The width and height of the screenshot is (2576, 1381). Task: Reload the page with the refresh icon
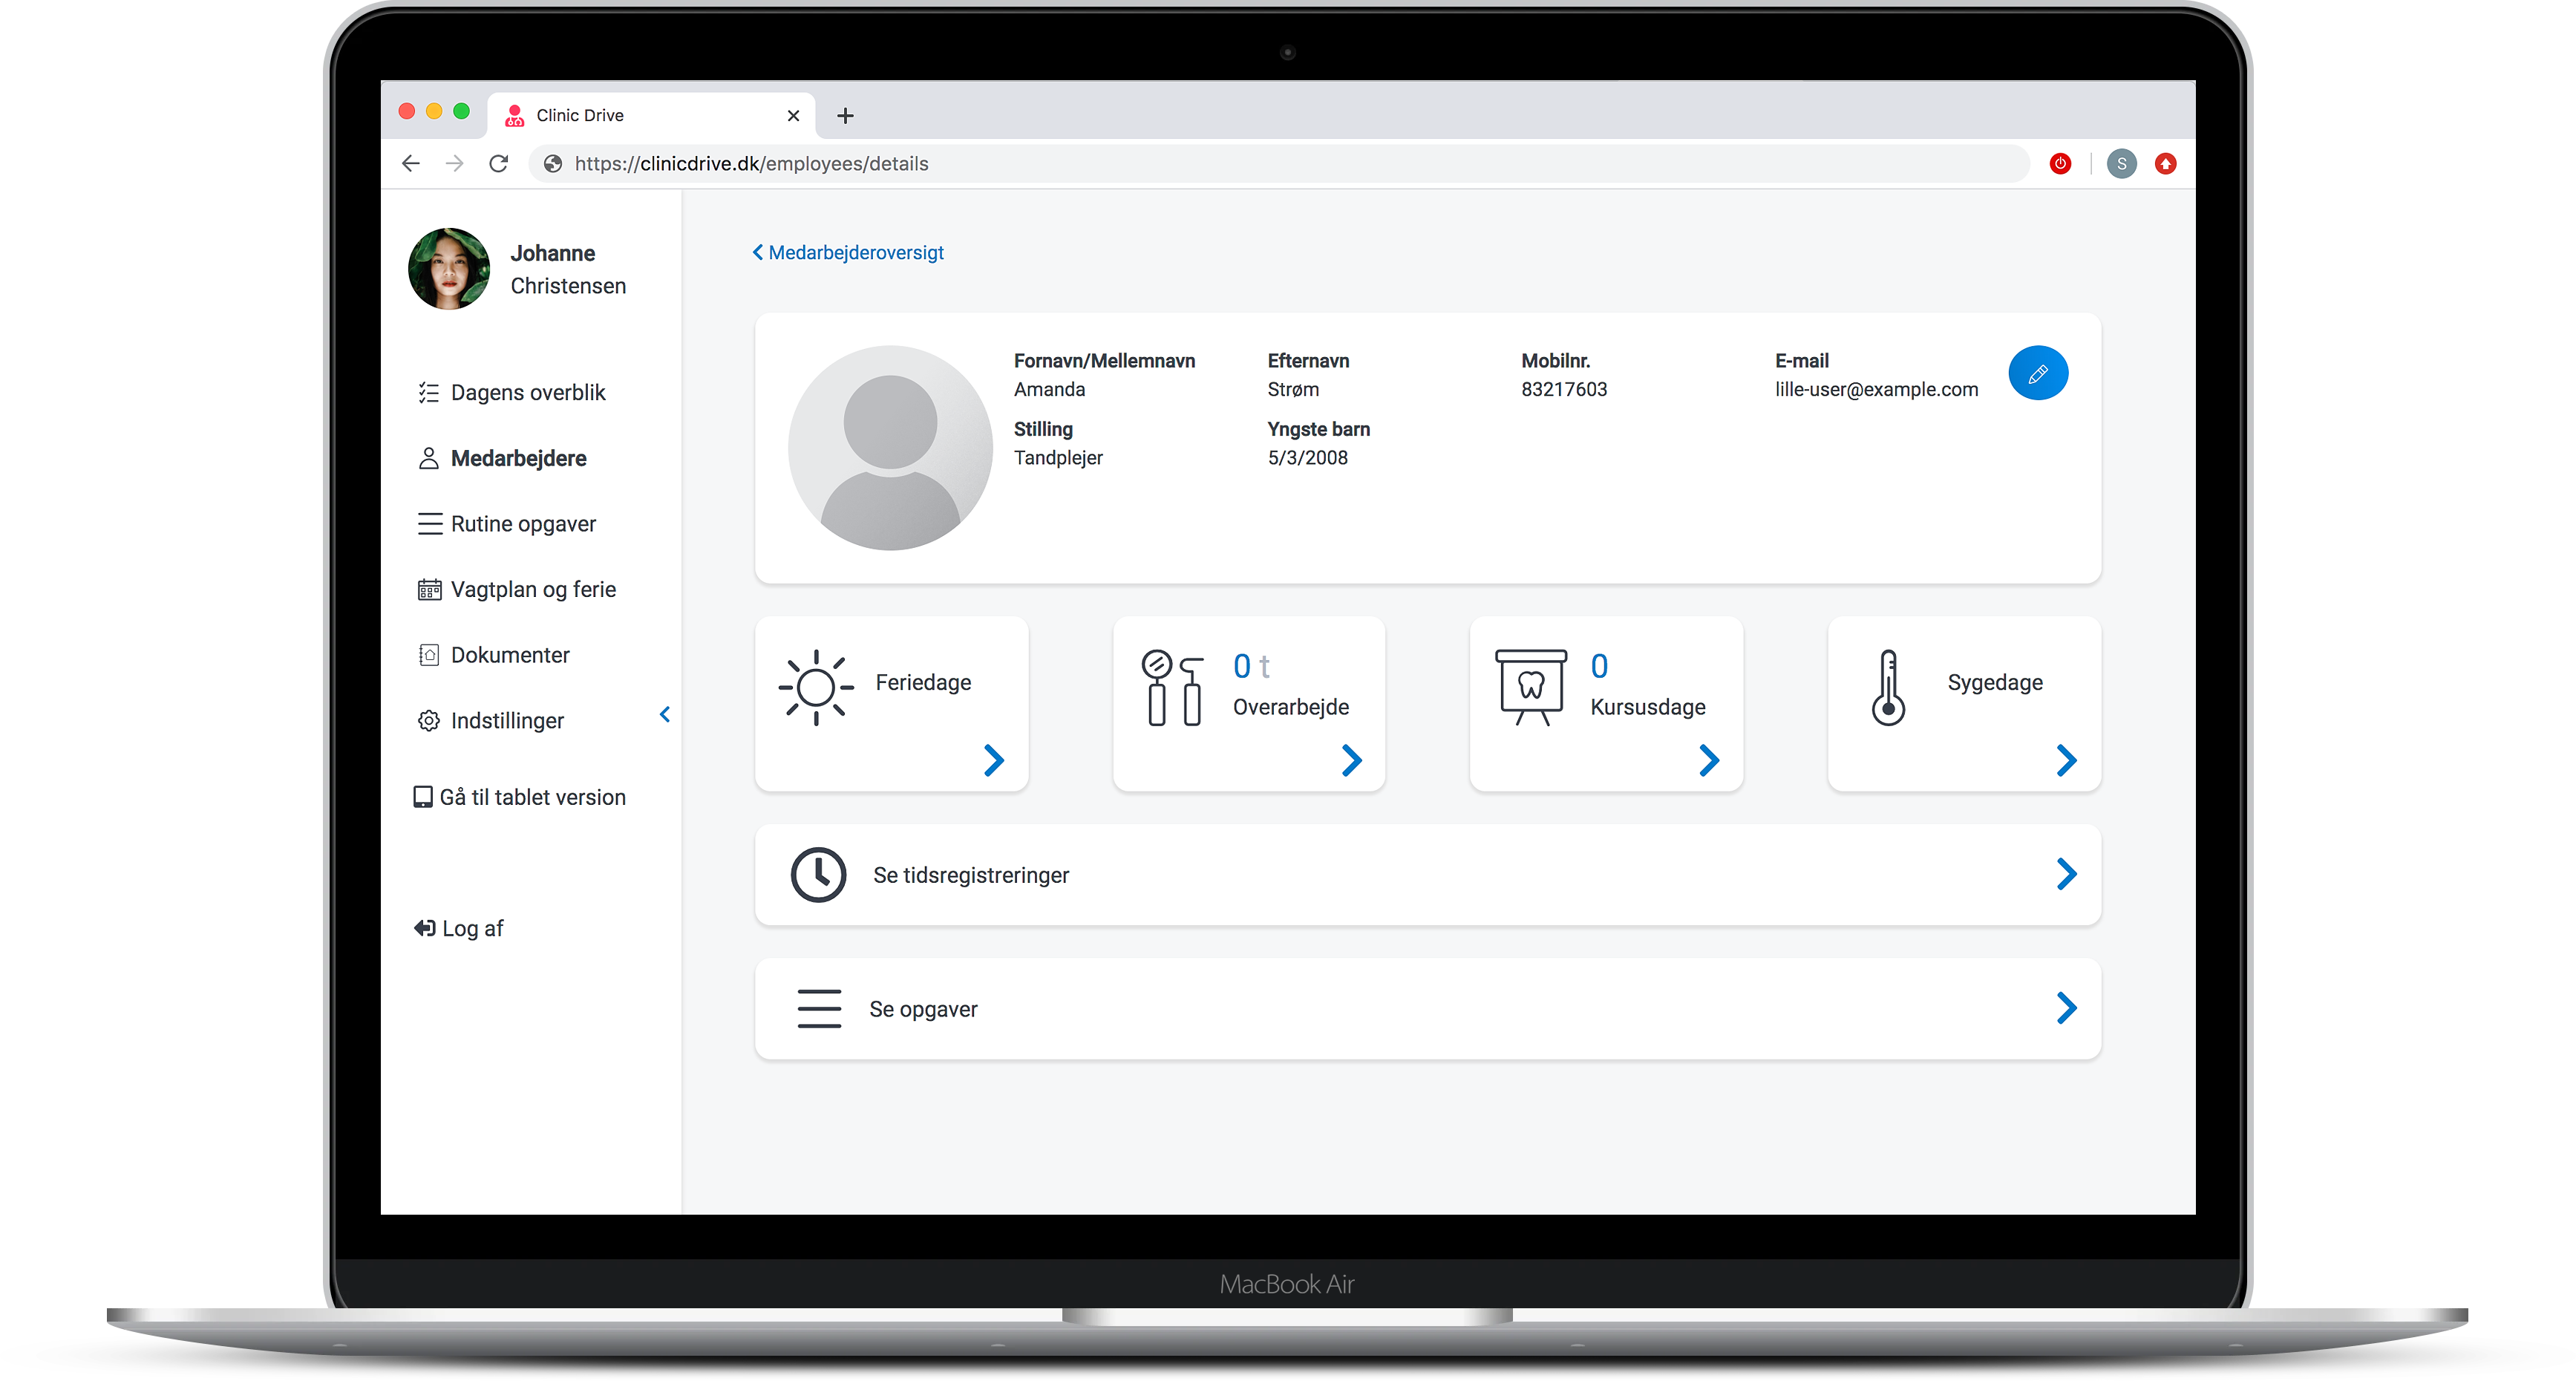point(498,163)
